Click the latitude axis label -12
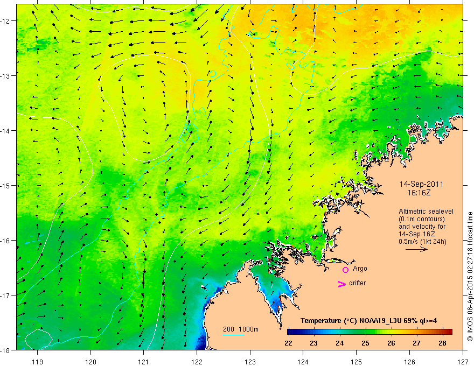 [x=5, y=21]
